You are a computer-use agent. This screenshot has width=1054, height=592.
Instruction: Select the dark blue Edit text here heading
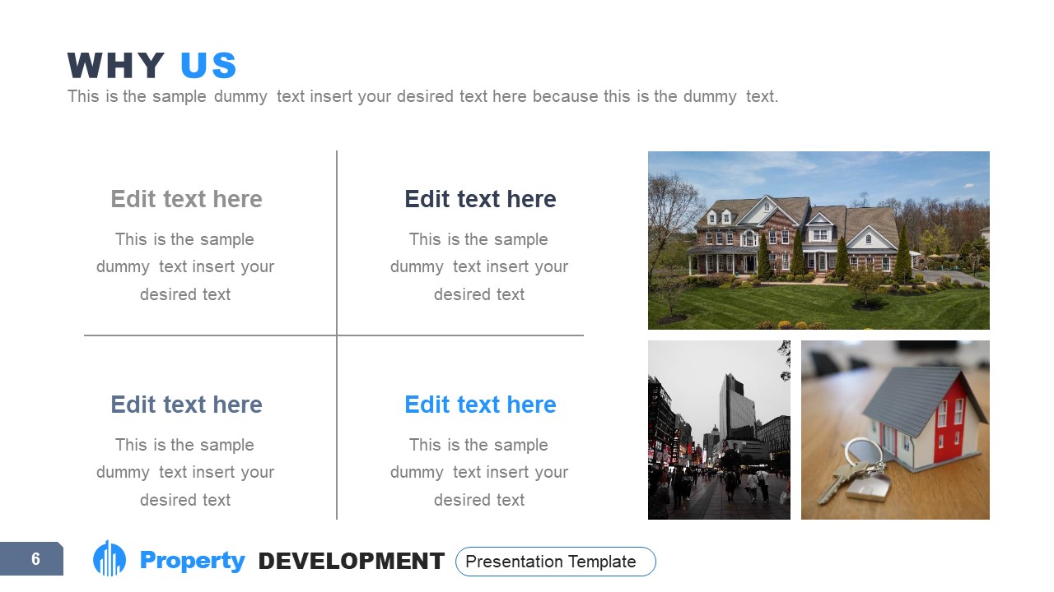click(x=480, y=199)
